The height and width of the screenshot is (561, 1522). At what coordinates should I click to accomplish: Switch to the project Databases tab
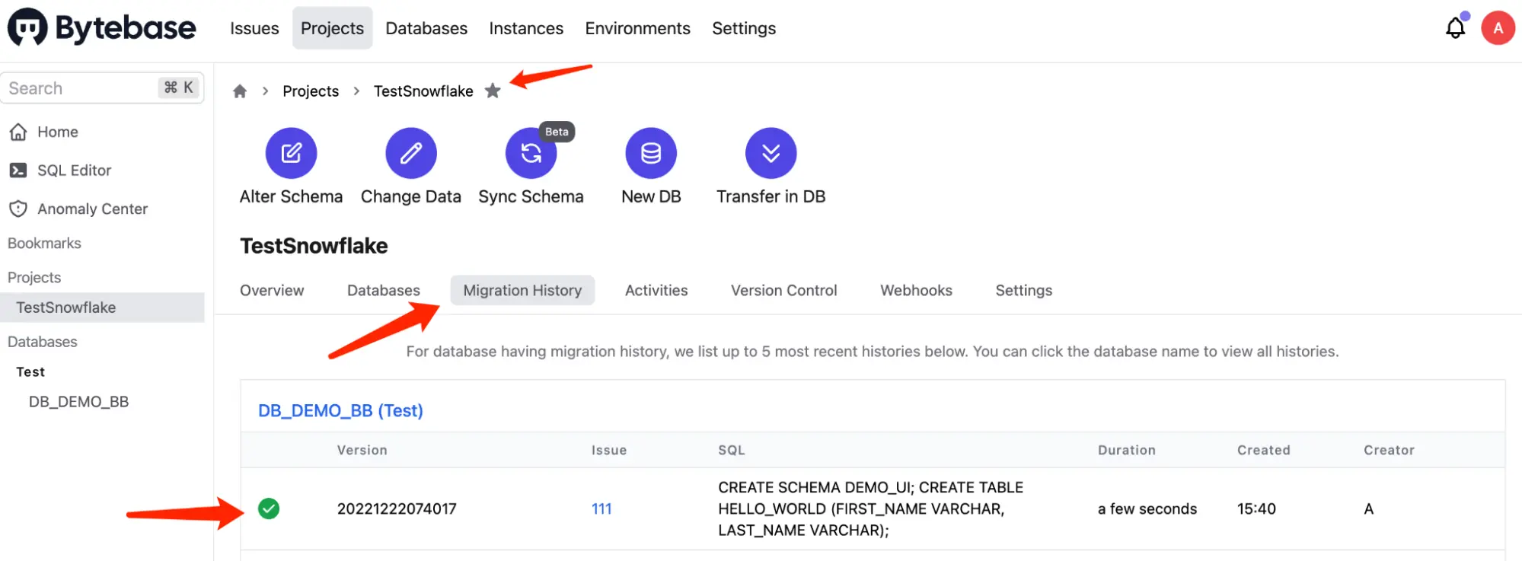click(x=384, y=290)
